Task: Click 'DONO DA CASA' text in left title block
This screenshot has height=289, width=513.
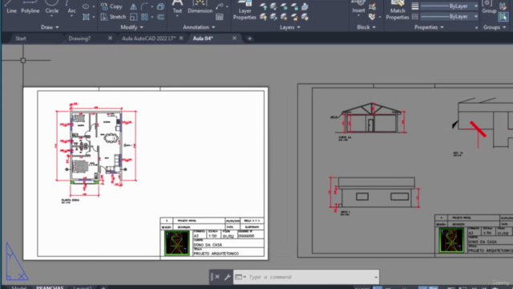Action: [x=208, y=245]
